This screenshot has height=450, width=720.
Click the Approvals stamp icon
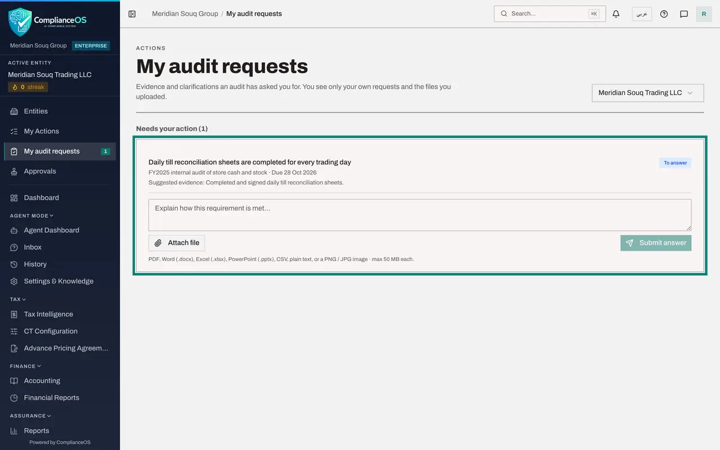tap(14, 172)
